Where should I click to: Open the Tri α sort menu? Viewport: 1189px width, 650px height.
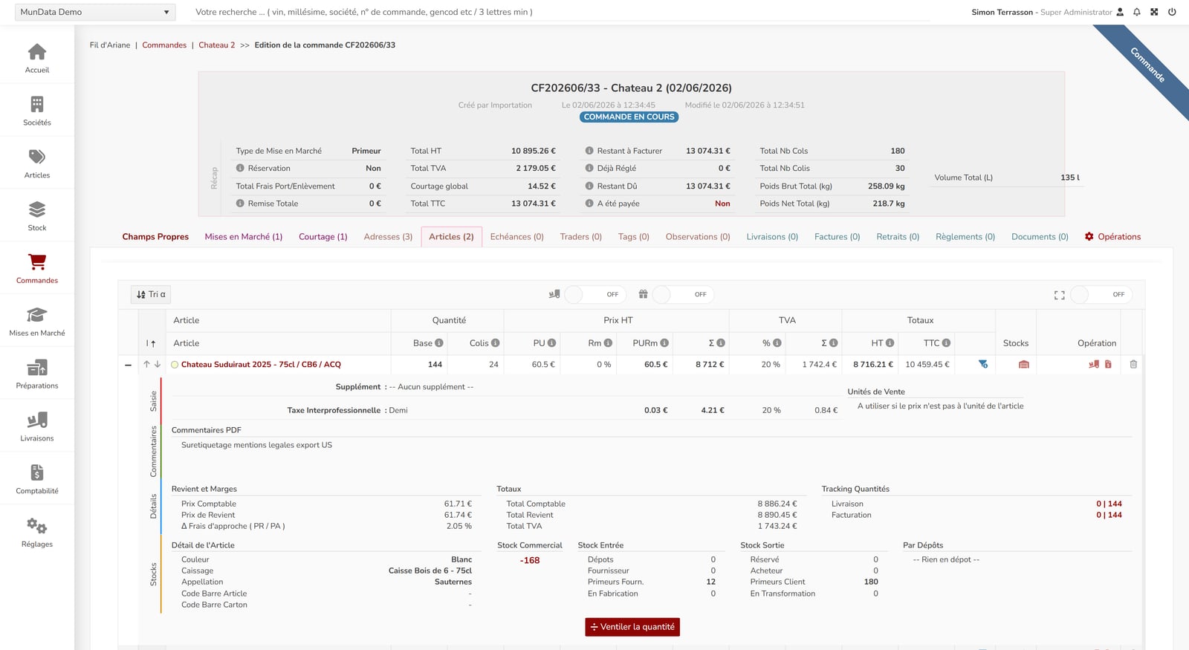tap(151, 295)
